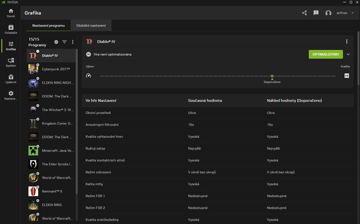
Task: Switch to Nastavení programu tab
Action: pos(48,25)
